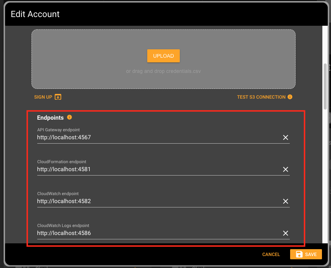The image size is (331, 268).
Task: Clear the API Gateway endpoint field
Action: (285, 137)
